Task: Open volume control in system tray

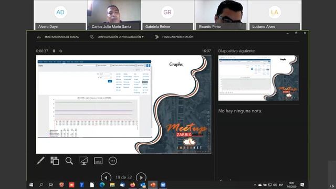Action: point(275,185)
